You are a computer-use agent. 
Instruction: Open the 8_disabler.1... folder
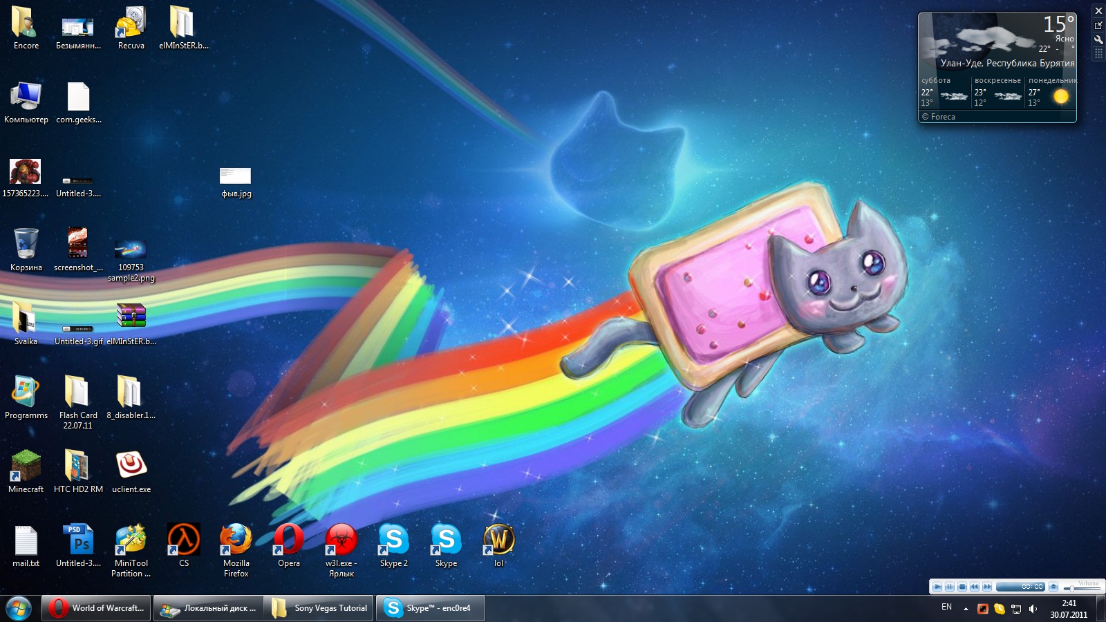pyautogui.click(x=131, y=398)
